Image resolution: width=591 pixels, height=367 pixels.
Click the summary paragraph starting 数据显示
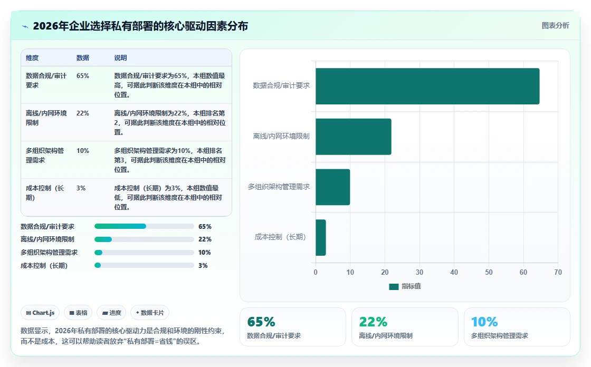pos(123,336)
